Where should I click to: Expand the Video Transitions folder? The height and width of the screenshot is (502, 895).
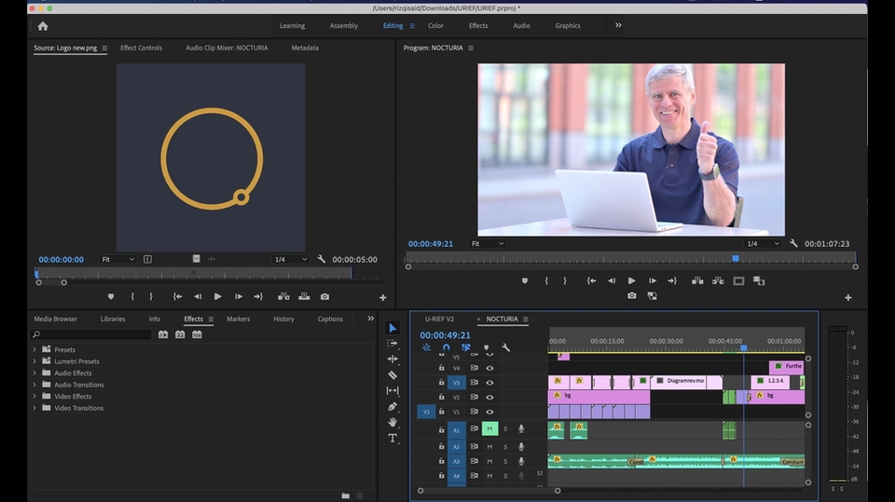pyautogui.click(x=34, y=408)
